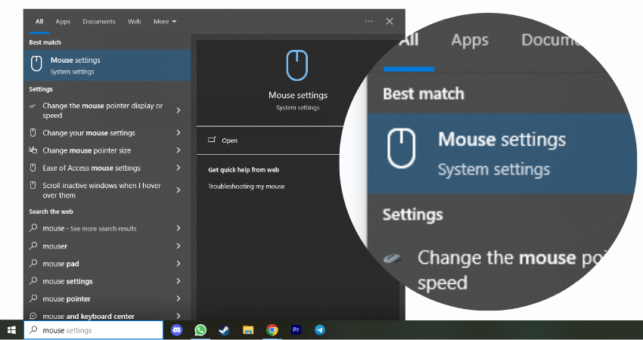
Task: Open Telegram from the taskbar
Action: [320, 330]
